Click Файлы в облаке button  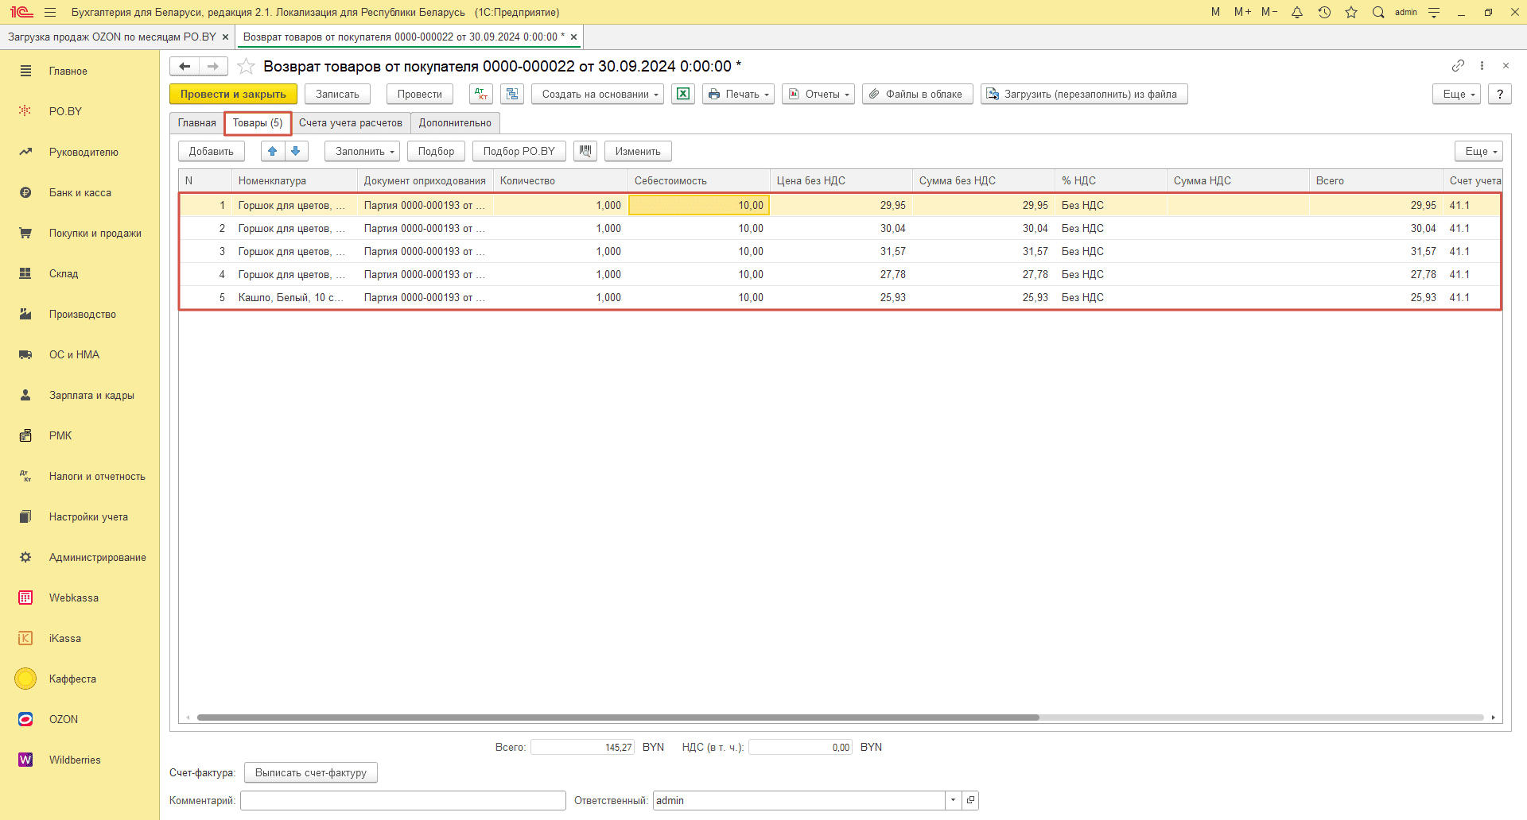(918, 94)
